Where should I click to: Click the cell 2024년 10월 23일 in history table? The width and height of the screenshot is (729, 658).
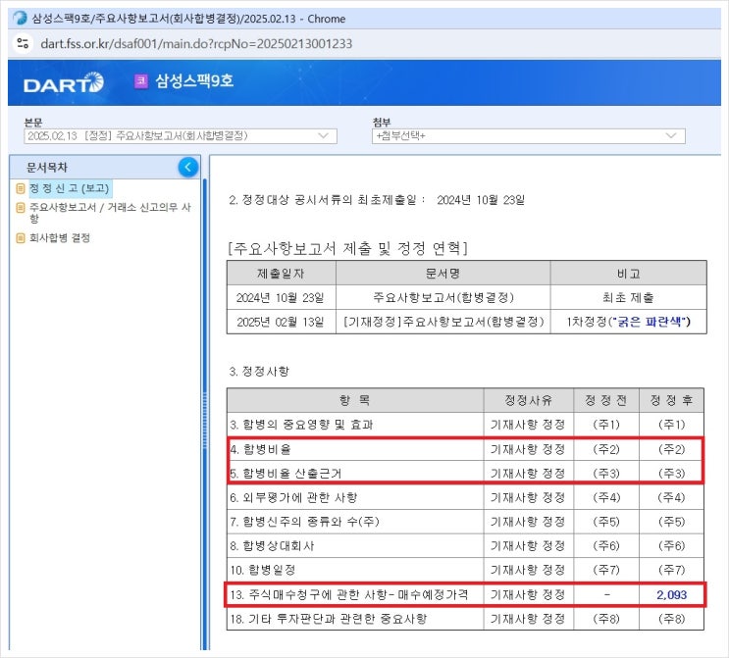coord(282,297)
